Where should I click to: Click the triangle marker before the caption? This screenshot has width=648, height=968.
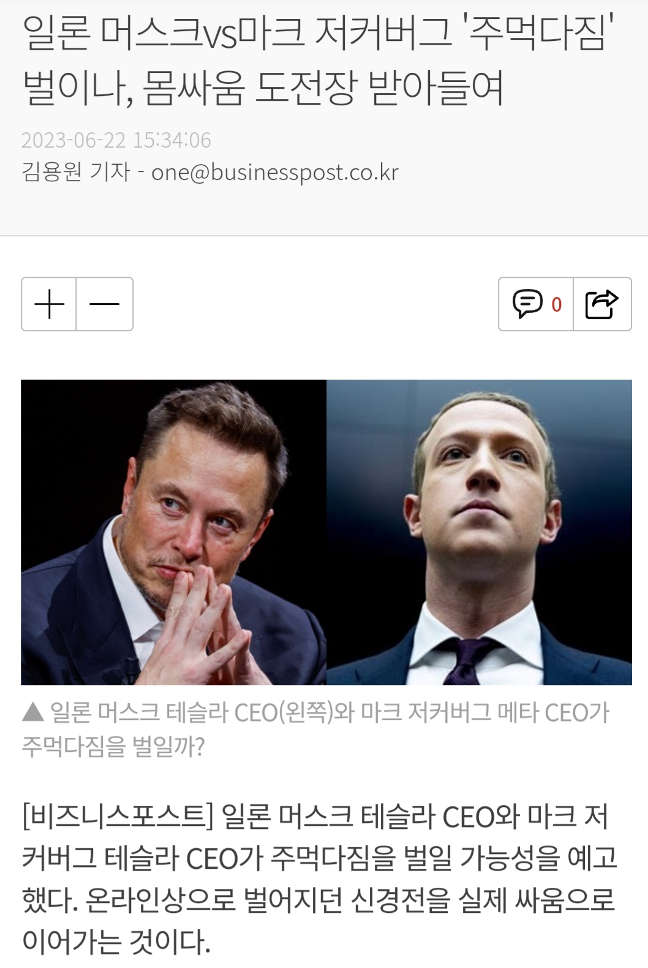click(x=32, y=712)
